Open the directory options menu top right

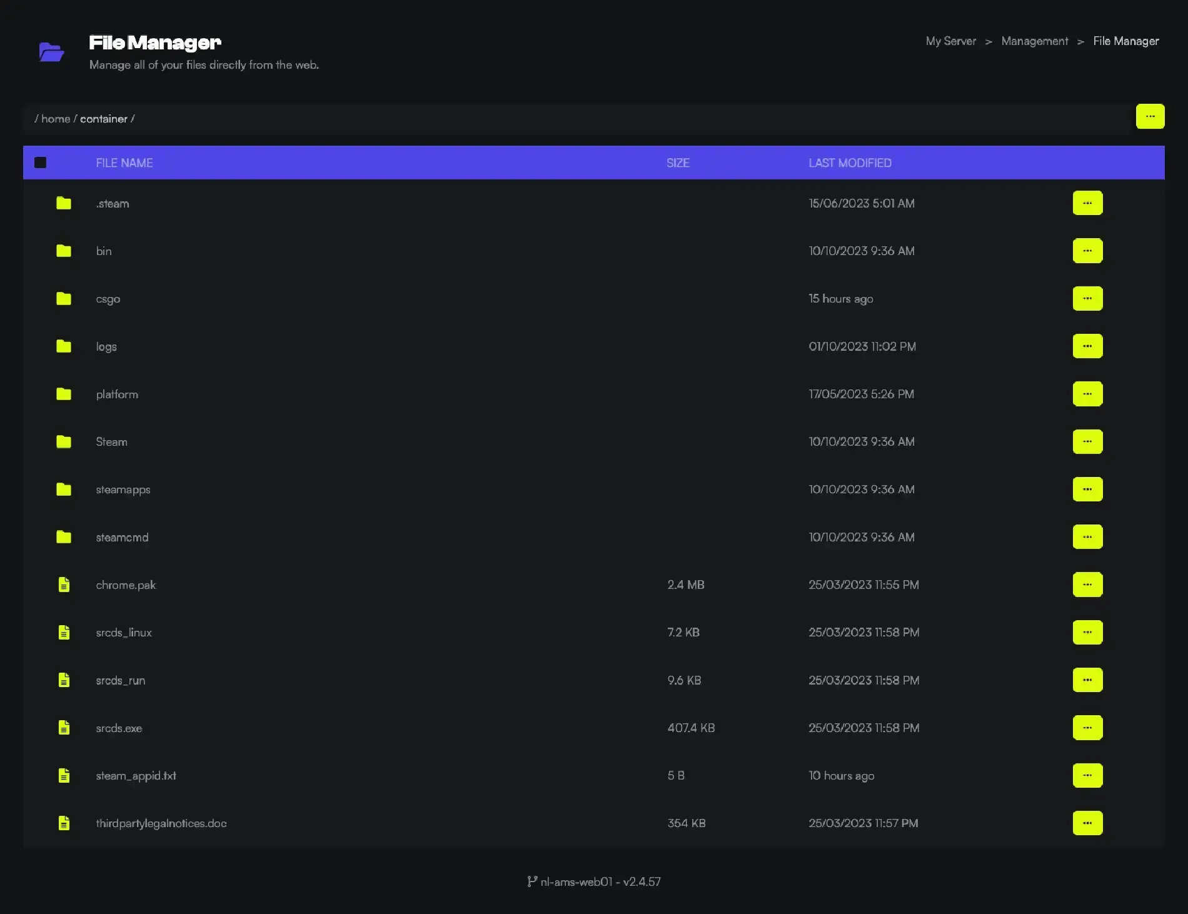click(1150, 116)
